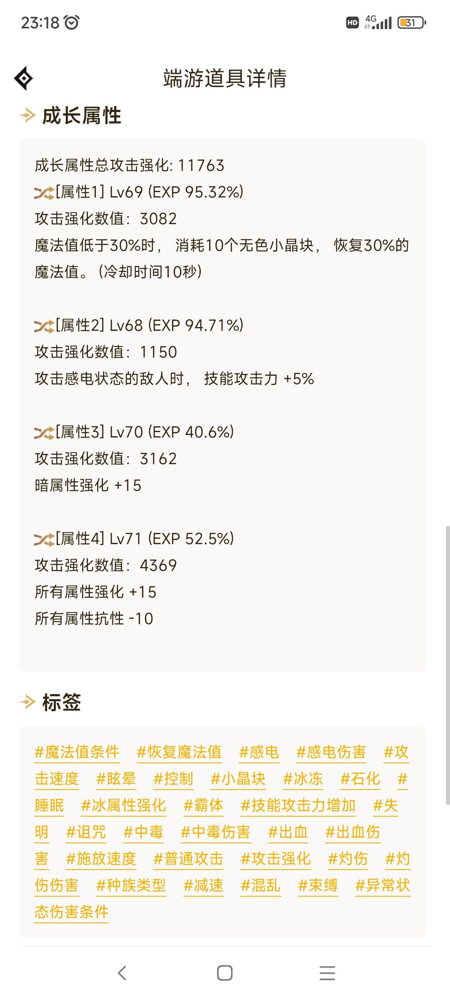Tap shuffle icon beside 属性1 Lv69

point(44,193)
